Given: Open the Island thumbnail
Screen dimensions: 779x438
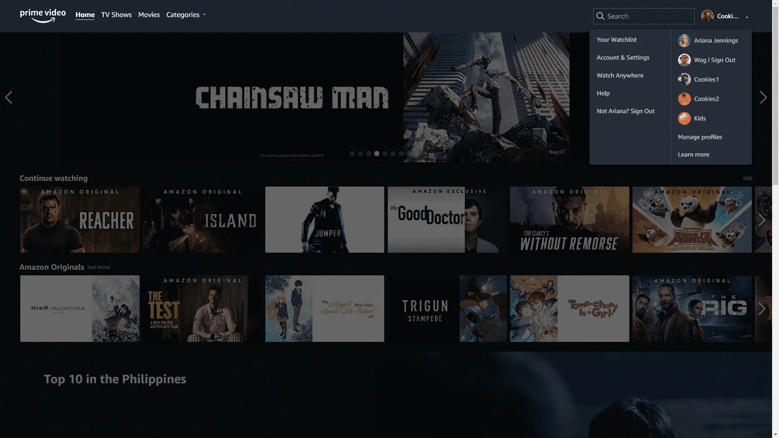Looking at the screenshot, I should pos(202,220).
